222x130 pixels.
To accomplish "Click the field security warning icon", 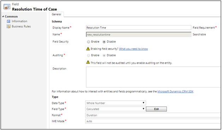I will (88, 49).
